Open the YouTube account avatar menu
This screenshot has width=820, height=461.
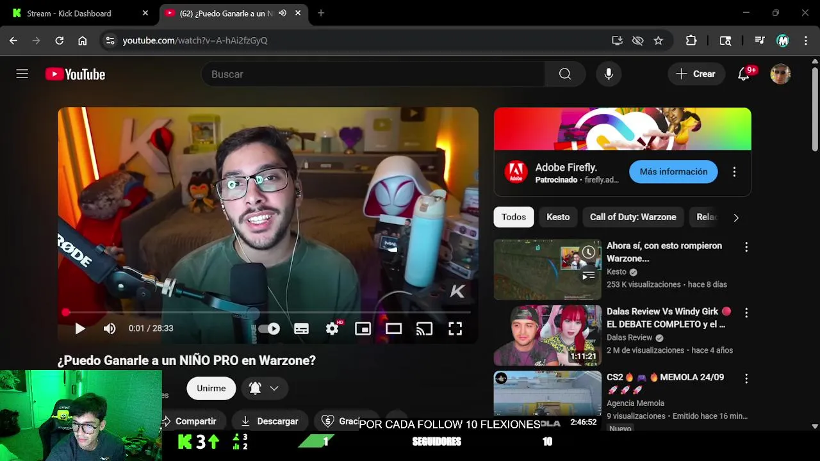(x=780, y=74)
